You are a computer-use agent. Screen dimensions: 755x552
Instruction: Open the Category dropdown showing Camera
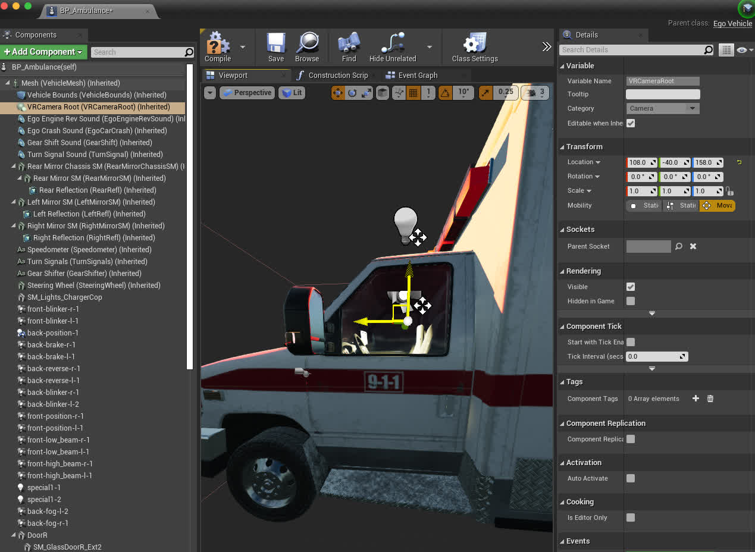point(662,108)
